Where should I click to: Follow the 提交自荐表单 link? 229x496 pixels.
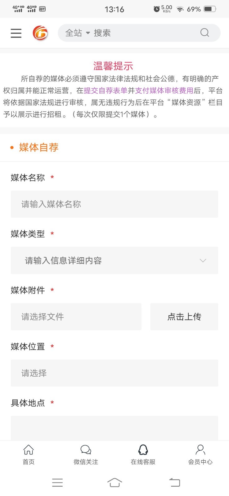tap(106, 91)
